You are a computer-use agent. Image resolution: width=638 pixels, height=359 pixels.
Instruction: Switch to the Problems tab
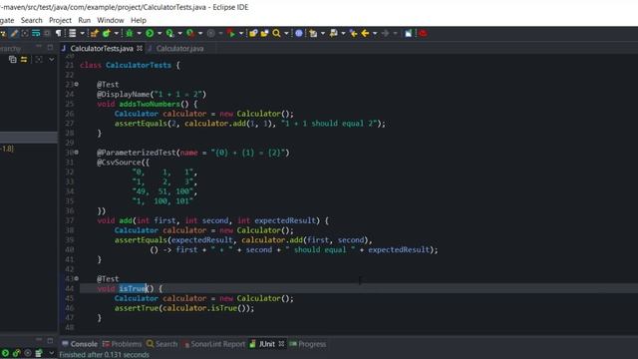click(122, 344)
